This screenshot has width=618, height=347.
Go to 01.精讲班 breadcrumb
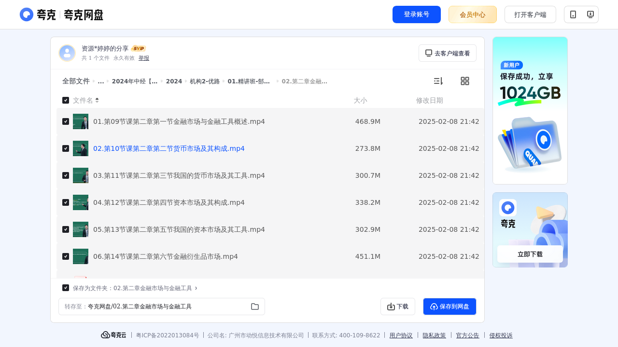tap(249, 81)
